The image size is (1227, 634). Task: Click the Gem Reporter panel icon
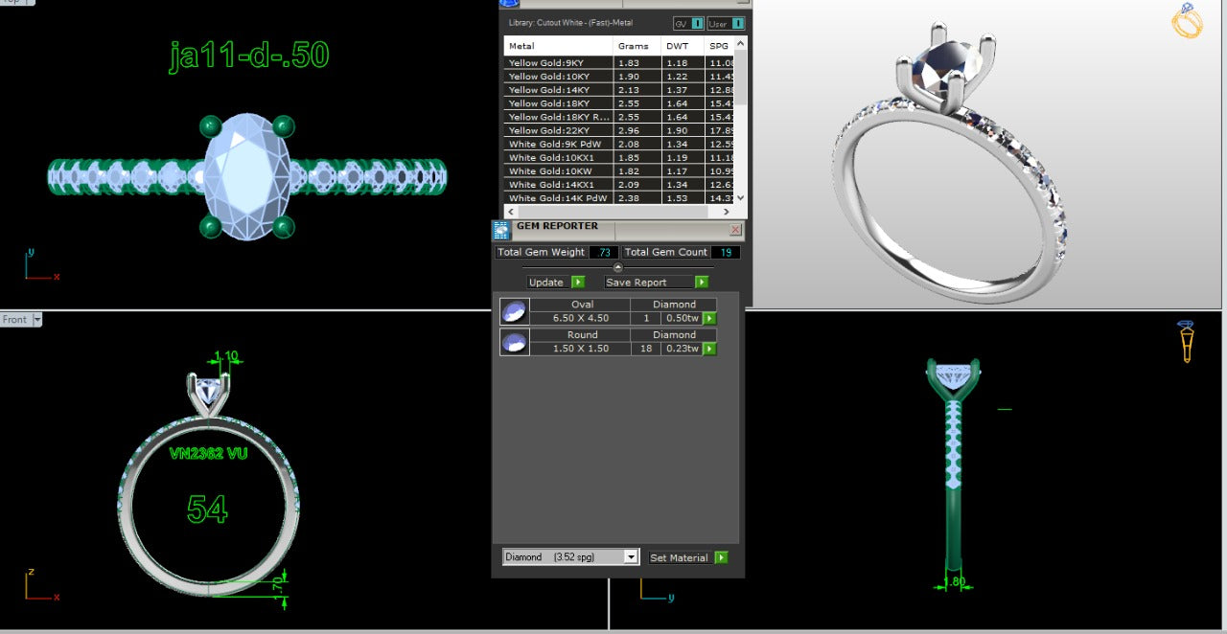(x=500, y=230)
